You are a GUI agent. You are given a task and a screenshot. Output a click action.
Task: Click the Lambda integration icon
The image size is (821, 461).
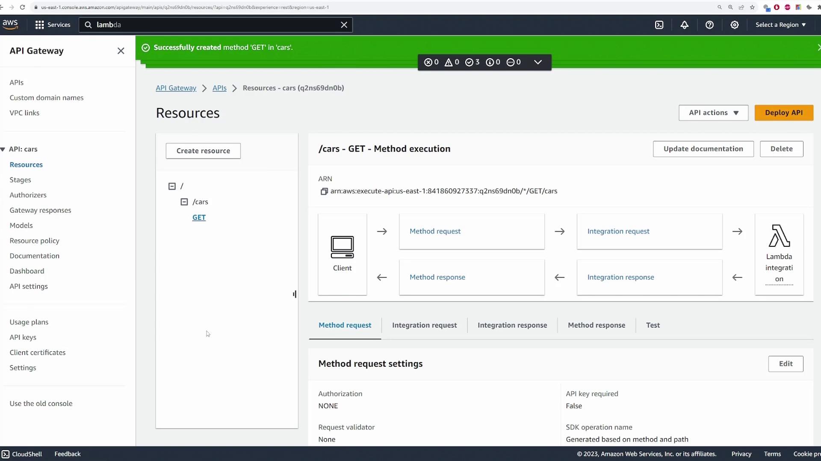(779, 236)
